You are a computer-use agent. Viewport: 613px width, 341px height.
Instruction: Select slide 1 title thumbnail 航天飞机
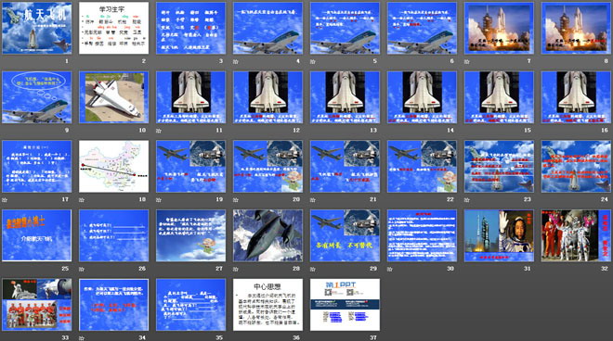pos(37,28)
